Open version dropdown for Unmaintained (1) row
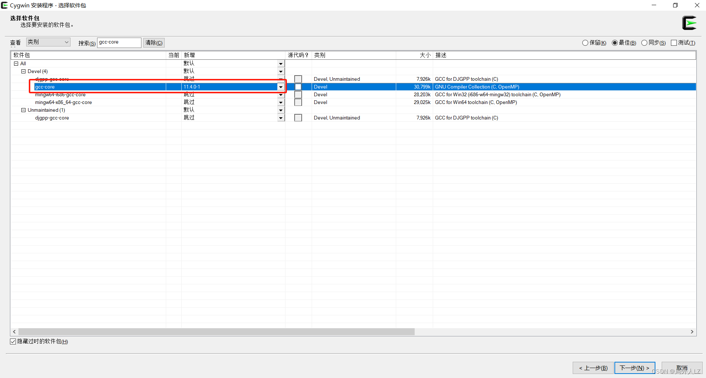The image size is (706, 378). click(x=281, y=110)
